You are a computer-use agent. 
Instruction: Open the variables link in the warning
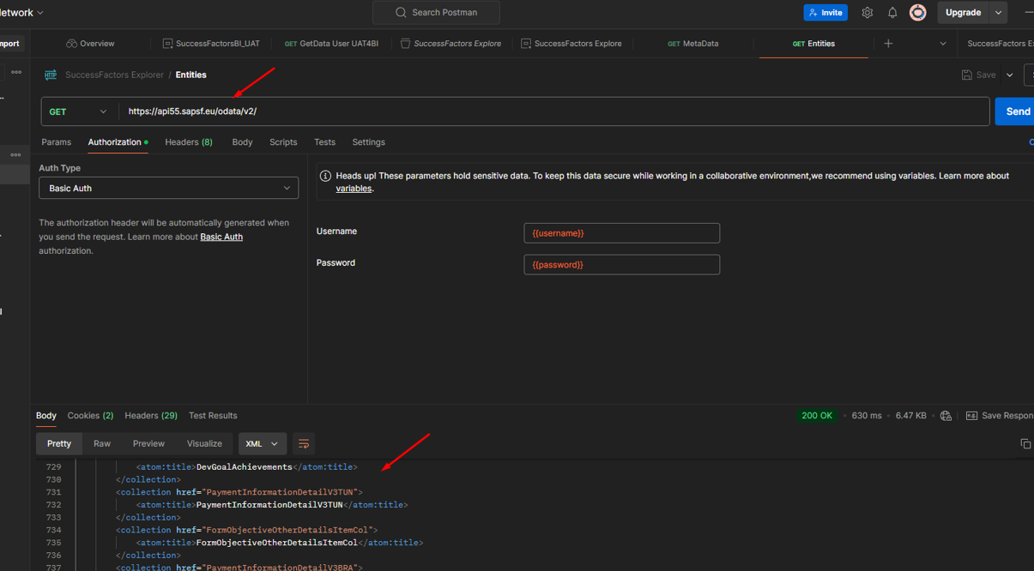pos(354,189)
